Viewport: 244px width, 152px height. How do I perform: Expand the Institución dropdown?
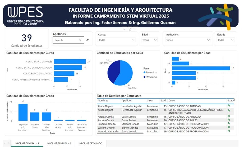tap(188, 40)
